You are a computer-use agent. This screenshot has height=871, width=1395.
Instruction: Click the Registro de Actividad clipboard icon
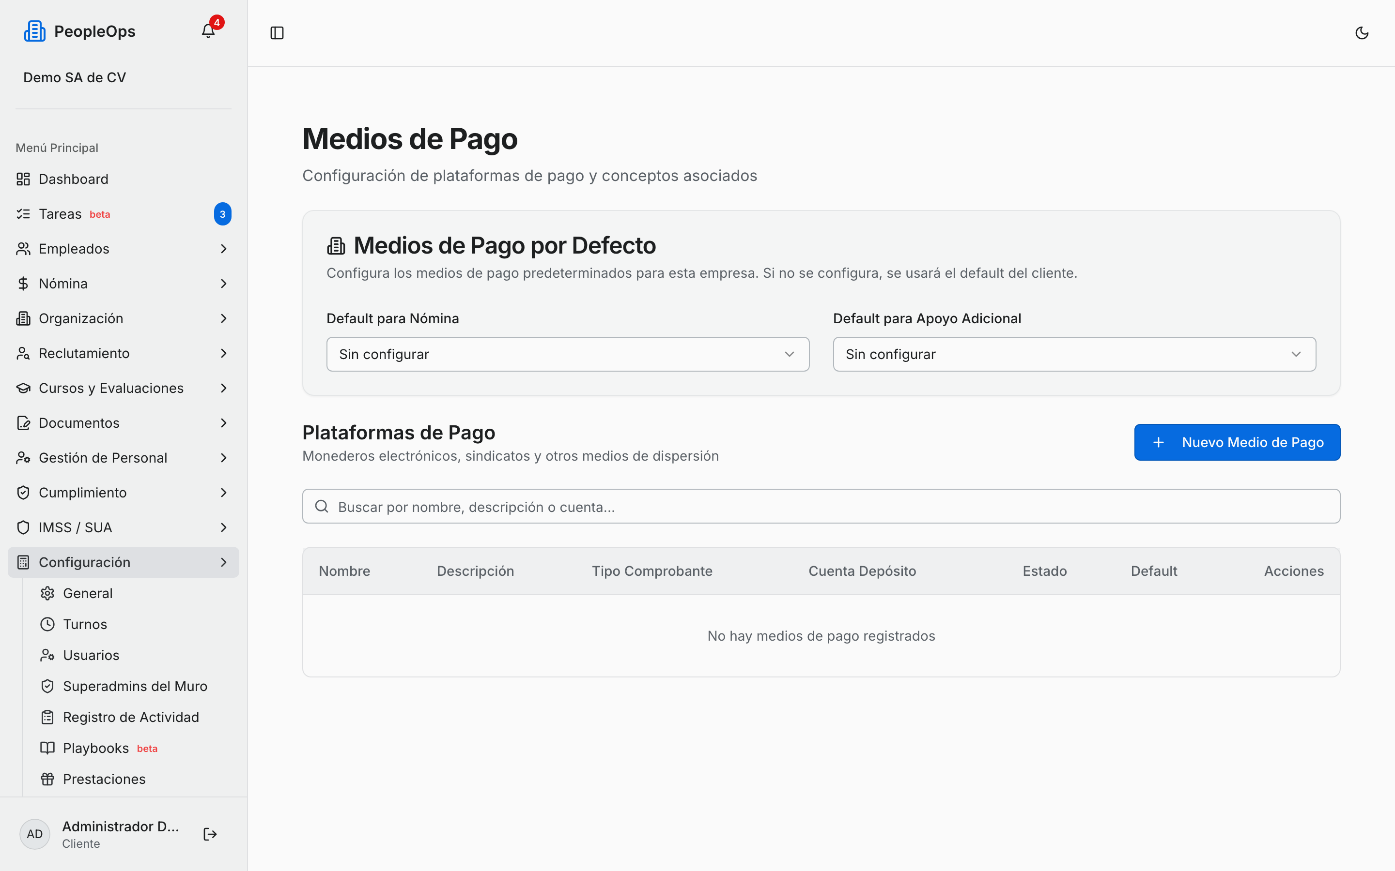pos(47,717)
